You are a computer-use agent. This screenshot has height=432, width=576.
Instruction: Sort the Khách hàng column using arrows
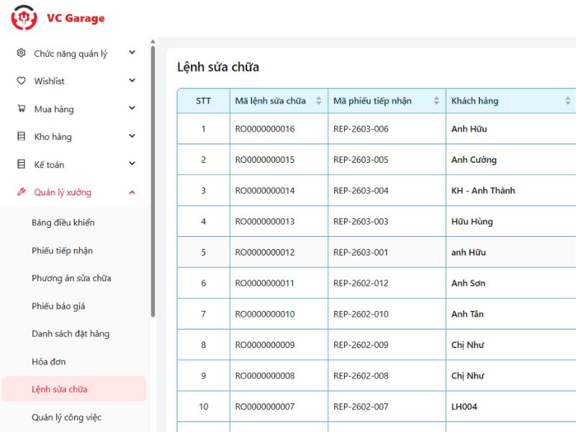(x=568, y=101)
